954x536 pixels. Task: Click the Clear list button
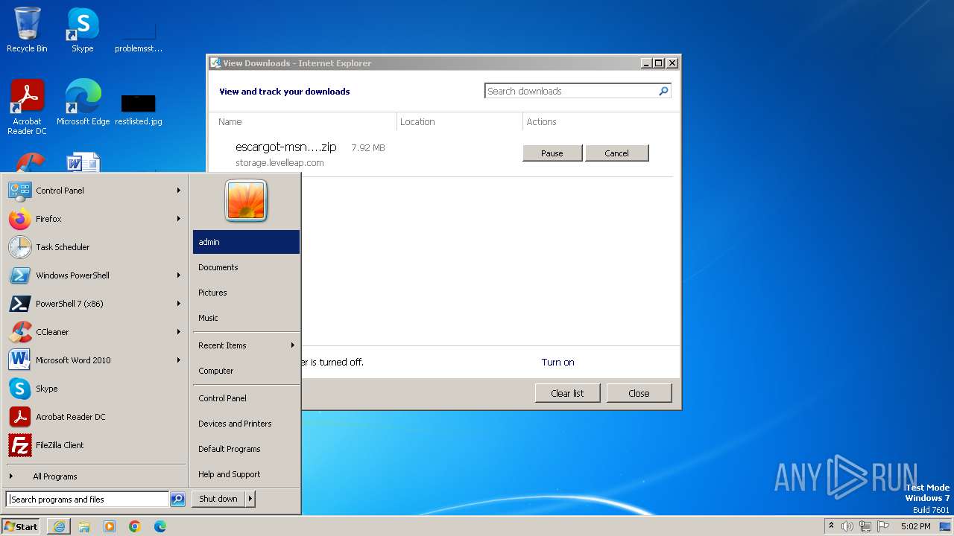pos(567,393)
